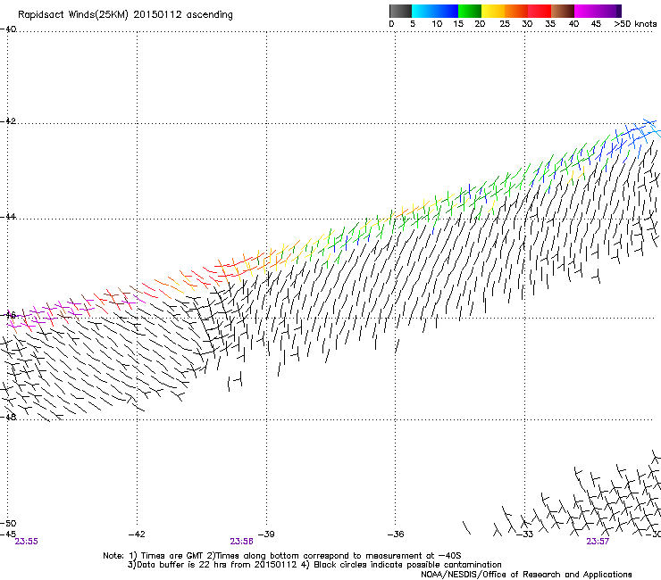Click the latitude label -44
Image resolution: width=661 pixels, height=580 pixels.
pos(8,216)
